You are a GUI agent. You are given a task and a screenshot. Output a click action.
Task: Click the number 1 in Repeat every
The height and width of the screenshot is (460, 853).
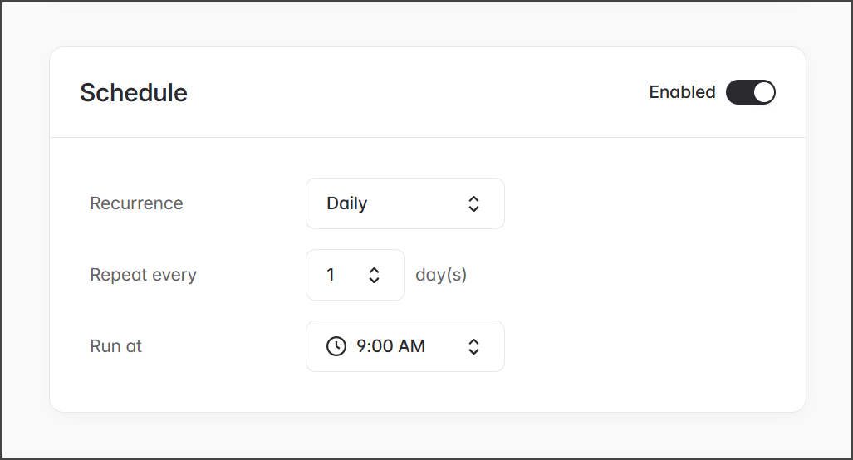click(331, 275)
